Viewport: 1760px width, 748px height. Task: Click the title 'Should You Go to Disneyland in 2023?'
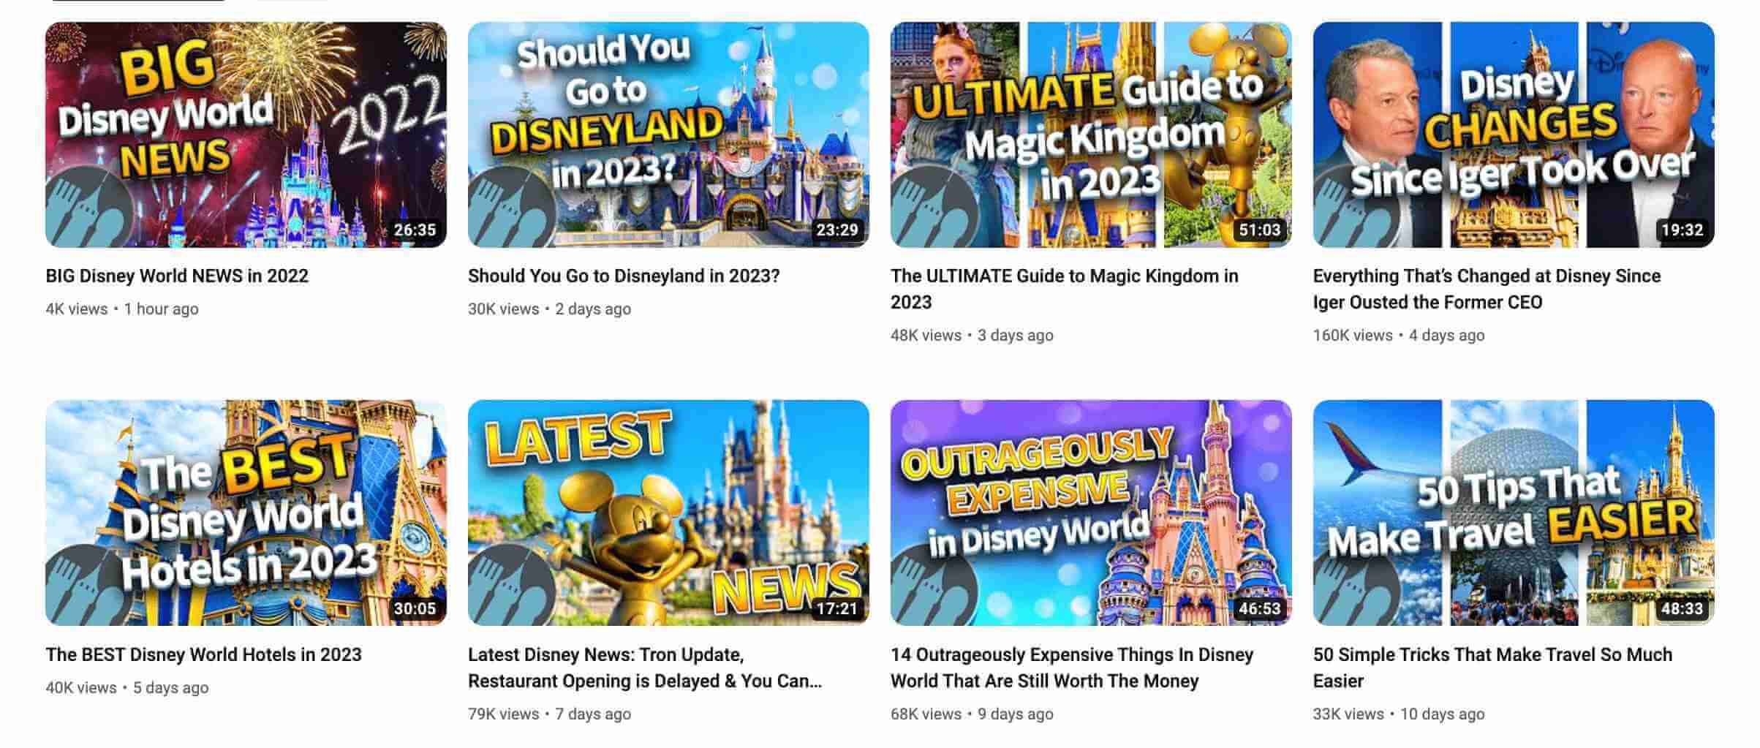pos(624,276)
